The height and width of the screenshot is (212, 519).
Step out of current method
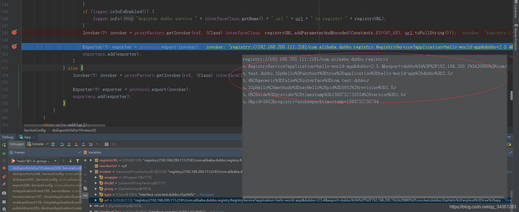tap(83, 144)
